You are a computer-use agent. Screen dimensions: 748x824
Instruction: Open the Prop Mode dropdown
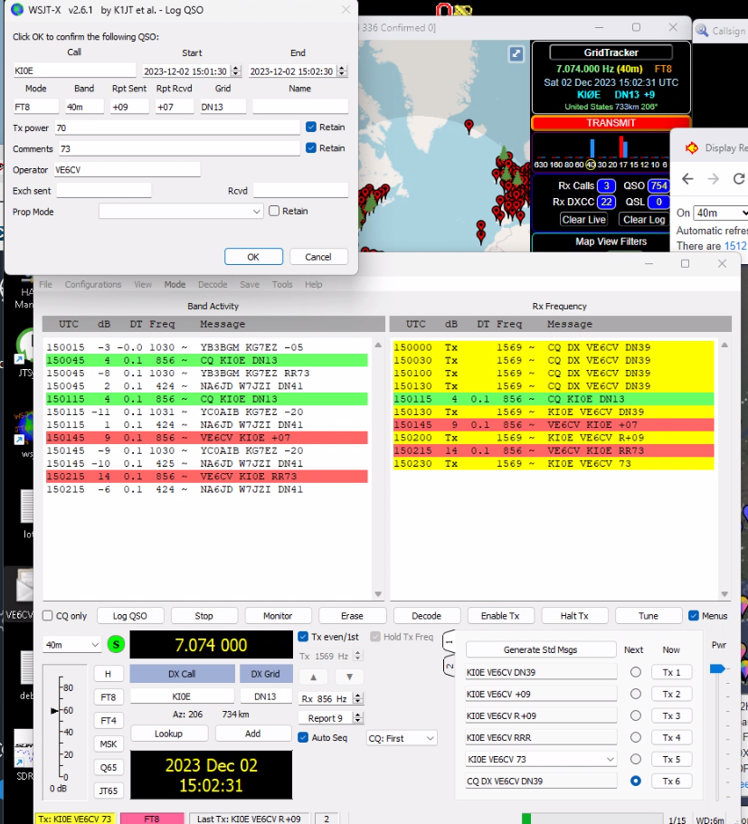(181, 211)
